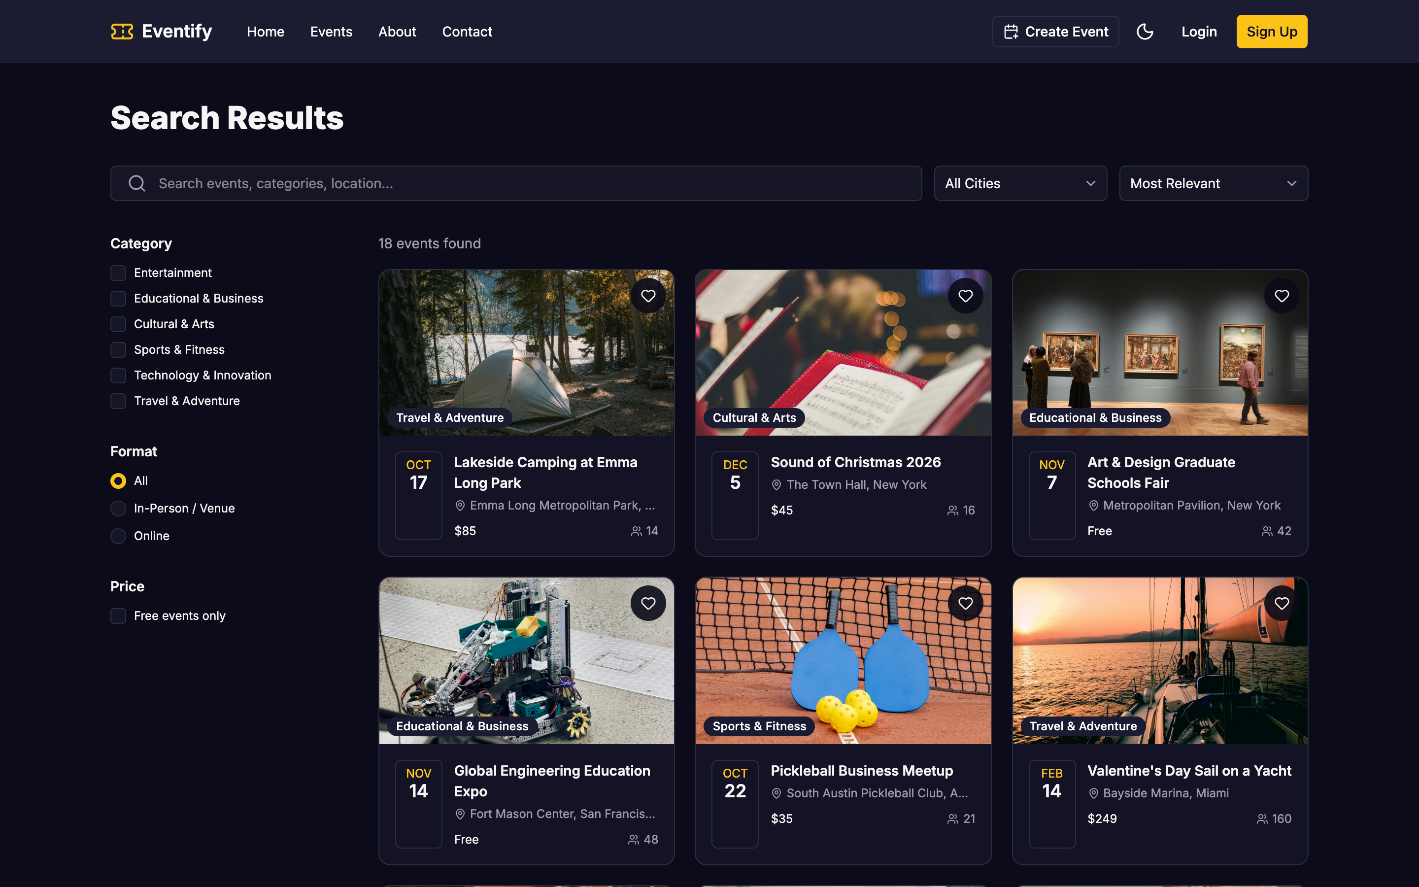This screenshot has width=1419, height=887.
Task: Click the Create Event button
Action: 1055,32
